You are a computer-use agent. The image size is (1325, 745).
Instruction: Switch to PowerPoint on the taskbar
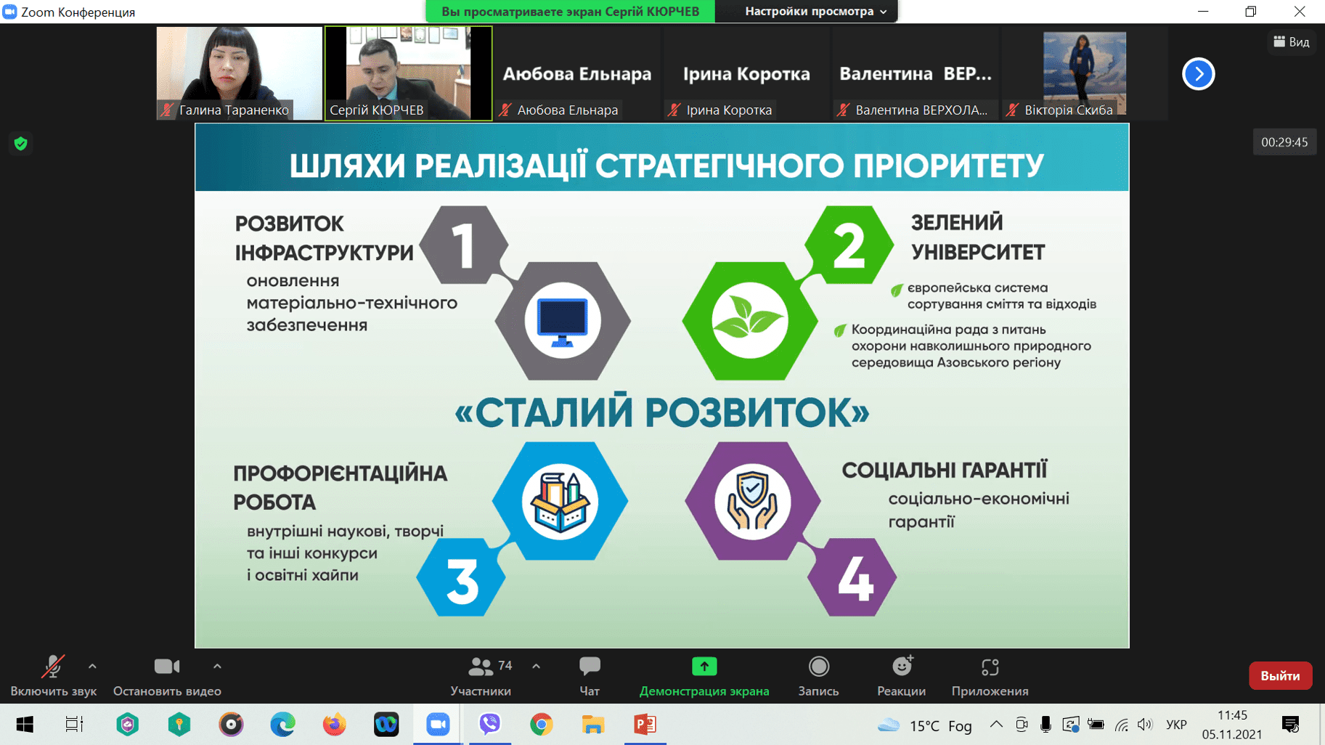(x=645, y=725)
